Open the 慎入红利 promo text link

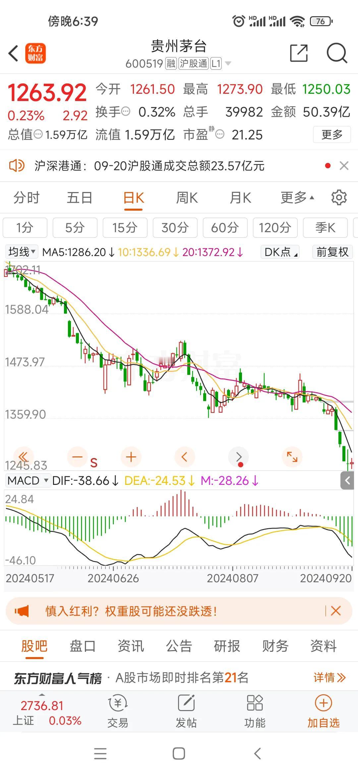pyautogui.click(x=131, y=611)
